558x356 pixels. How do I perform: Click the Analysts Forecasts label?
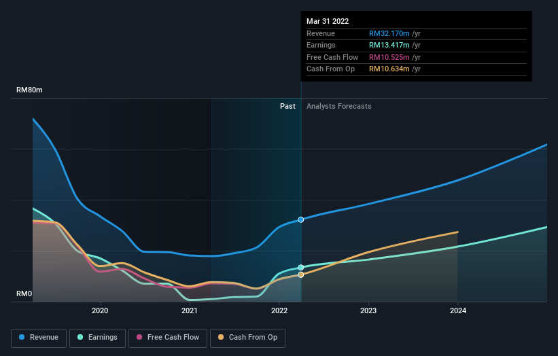(338, 106)
